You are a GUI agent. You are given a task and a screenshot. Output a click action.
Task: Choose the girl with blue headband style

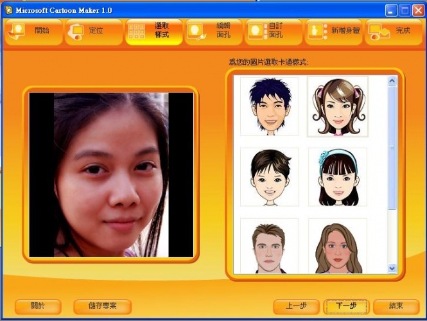(337, 177)
